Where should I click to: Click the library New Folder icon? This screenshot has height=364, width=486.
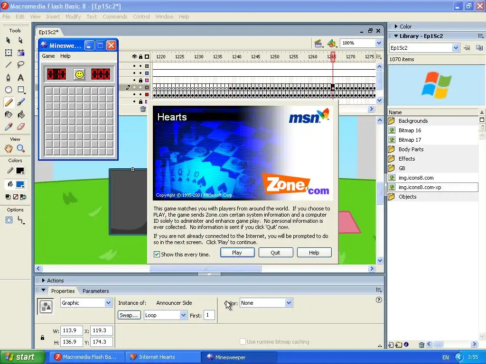click(399, 345)
